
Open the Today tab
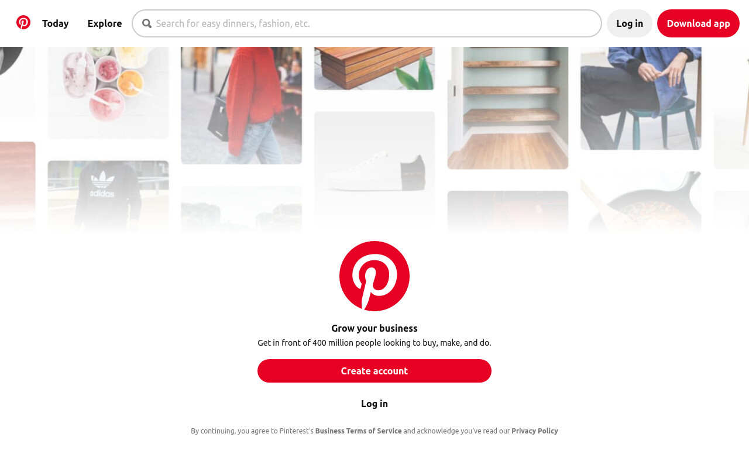coord(56,23)
